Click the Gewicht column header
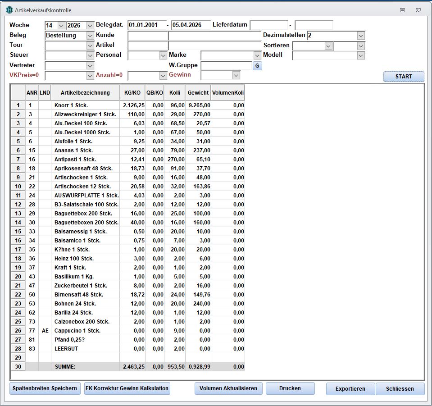The width and height of the screenshot is (432, 406). [x=198, y=93]
